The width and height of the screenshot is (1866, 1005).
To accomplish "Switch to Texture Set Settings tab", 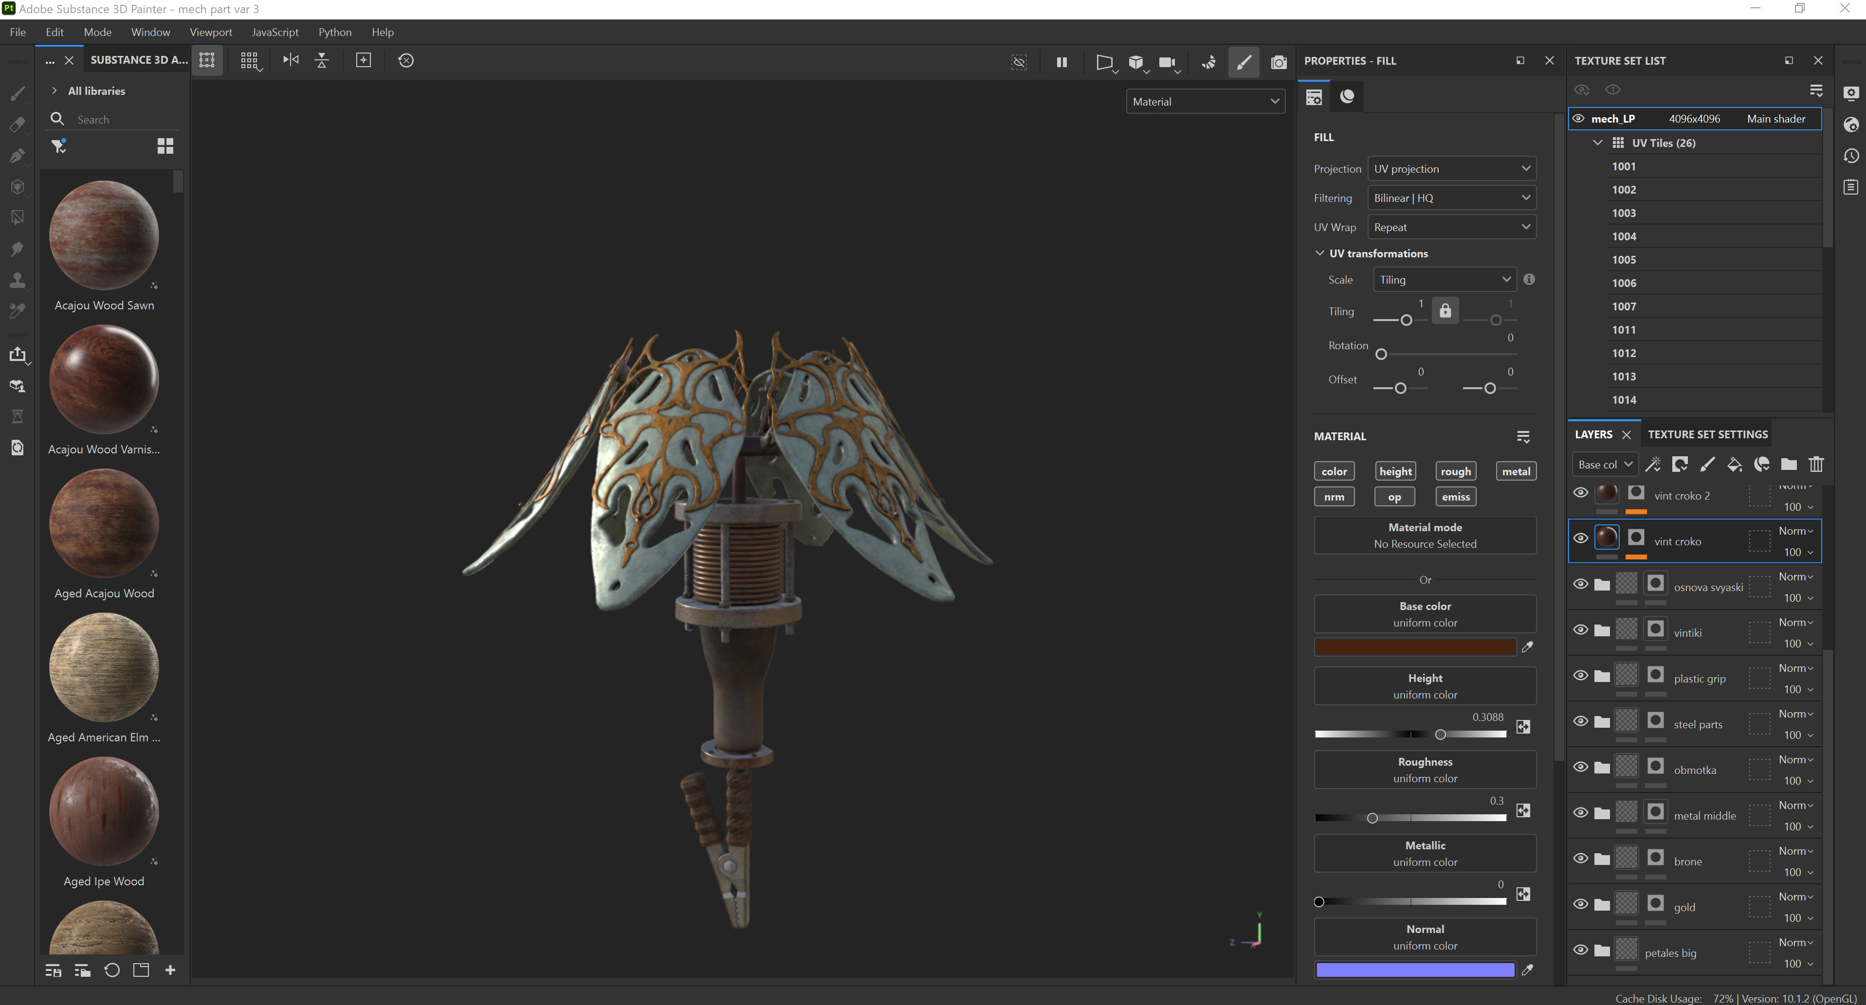I will (x=1707, y=434).
